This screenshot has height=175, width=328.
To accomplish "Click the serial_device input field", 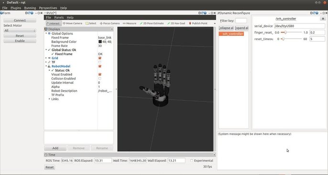I will (x=299, y=26).
